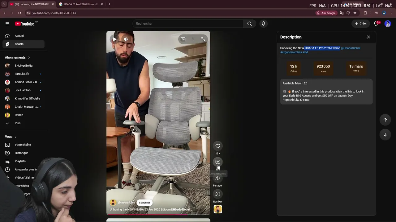This screenshot has height=222, width=396.
Task: Open Votre chaîne in the sidebar
Action: point(24,145)
